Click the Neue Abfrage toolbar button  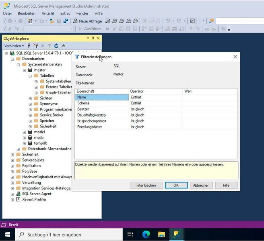coord(87,21)
